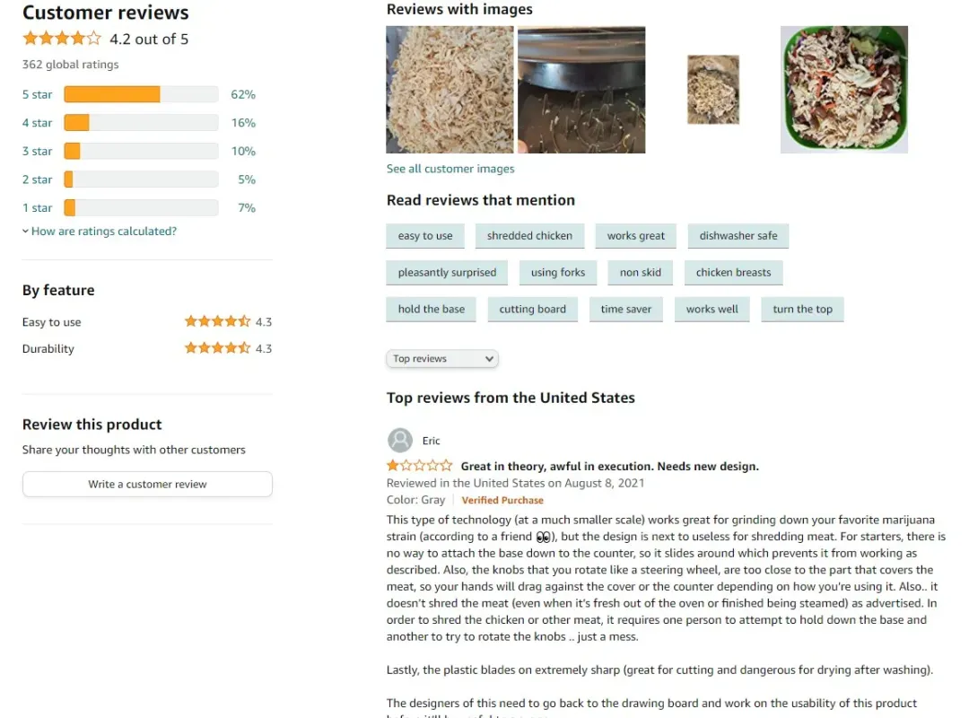
Task: Select the dishwasher safe review tag
Action: point(738,236)
